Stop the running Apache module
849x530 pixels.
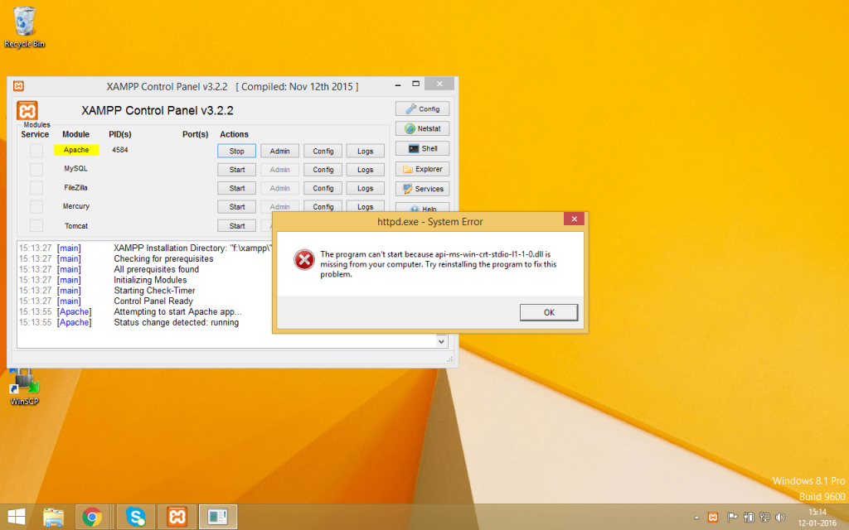pos(236,151)
